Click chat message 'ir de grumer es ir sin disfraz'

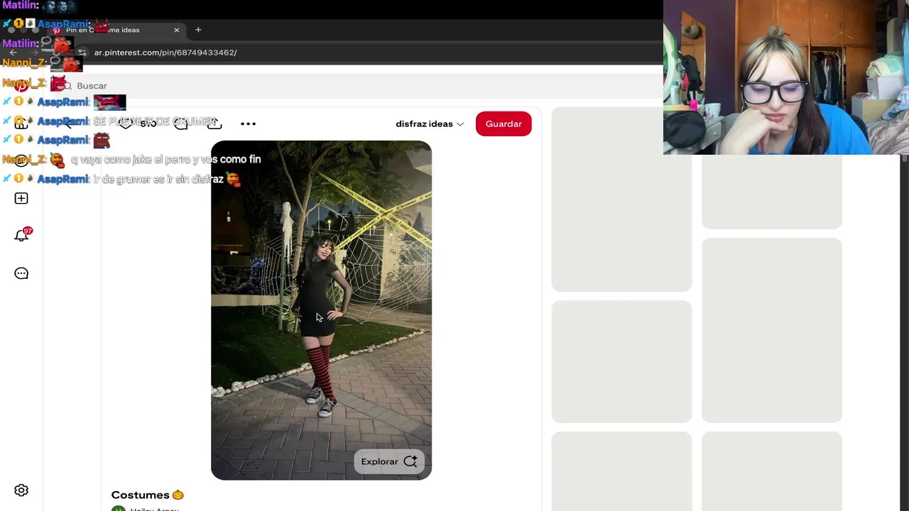(158, 179)
